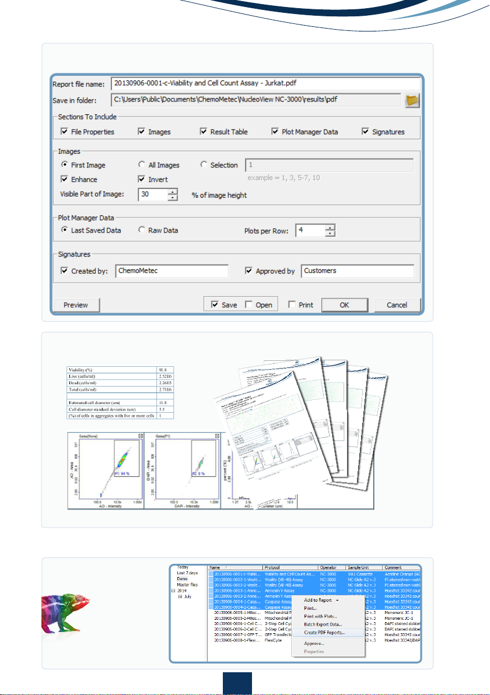Disable the Plot Manager Data checkbox
490x695 pixels.
point(275,132)
